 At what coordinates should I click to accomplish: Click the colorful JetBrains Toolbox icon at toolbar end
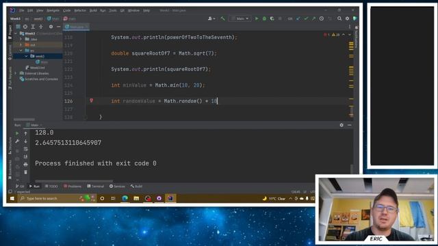tap(355, 18)
